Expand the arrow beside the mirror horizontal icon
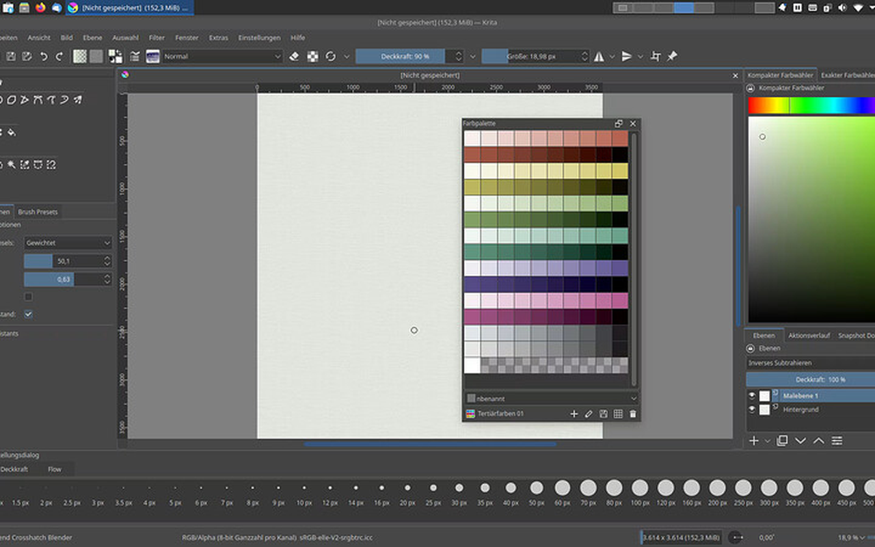The image size is (875, 547). tap(612, 57)
